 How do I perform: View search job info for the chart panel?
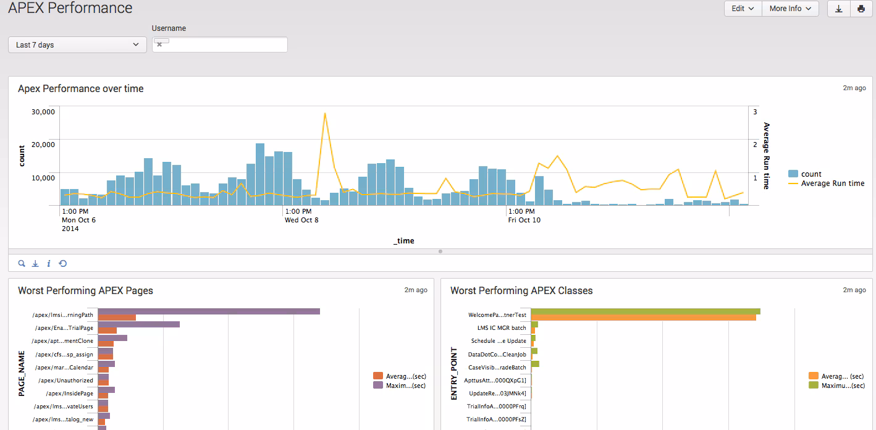49,263
